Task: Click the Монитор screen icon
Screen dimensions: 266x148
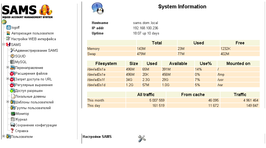Action: pyautogui.click(x=13, y=114)
